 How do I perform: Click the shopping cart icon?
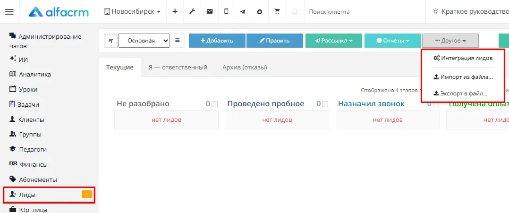277,11
